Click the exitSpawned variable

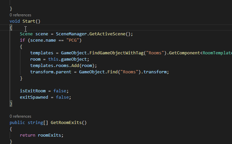[x=34, y=97]
